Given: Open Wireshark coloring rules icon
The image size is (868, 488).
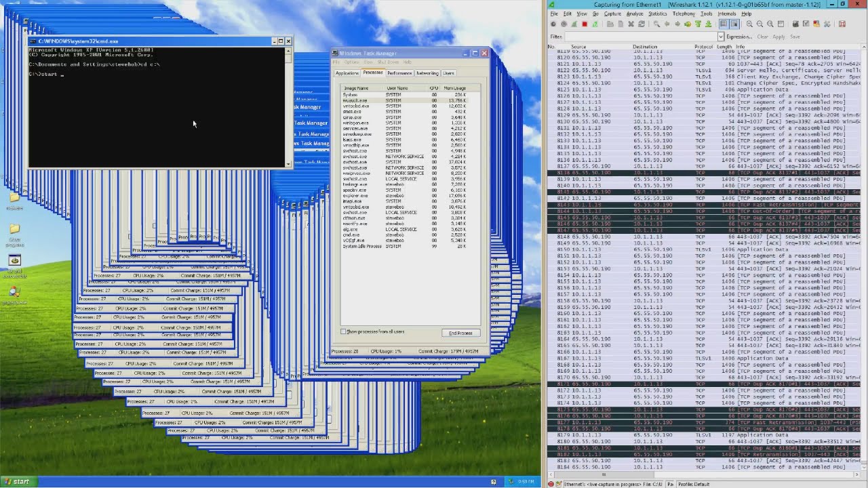Looking at the screenshot, I should (816, 24).
